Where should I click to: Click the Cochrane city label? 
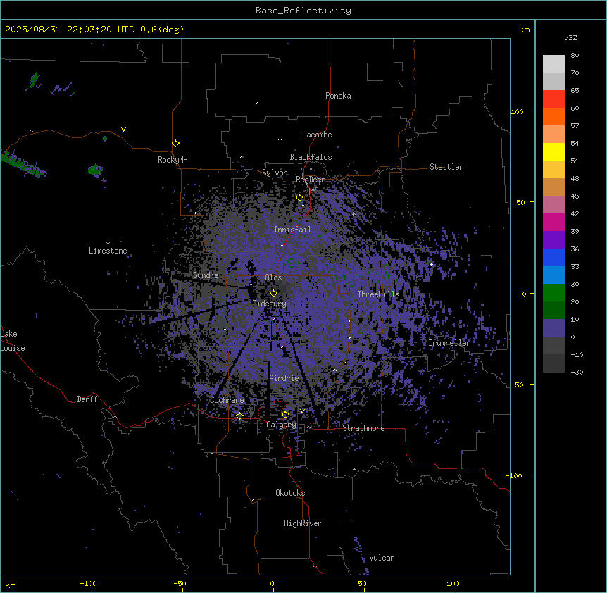(x=227, y=400)
